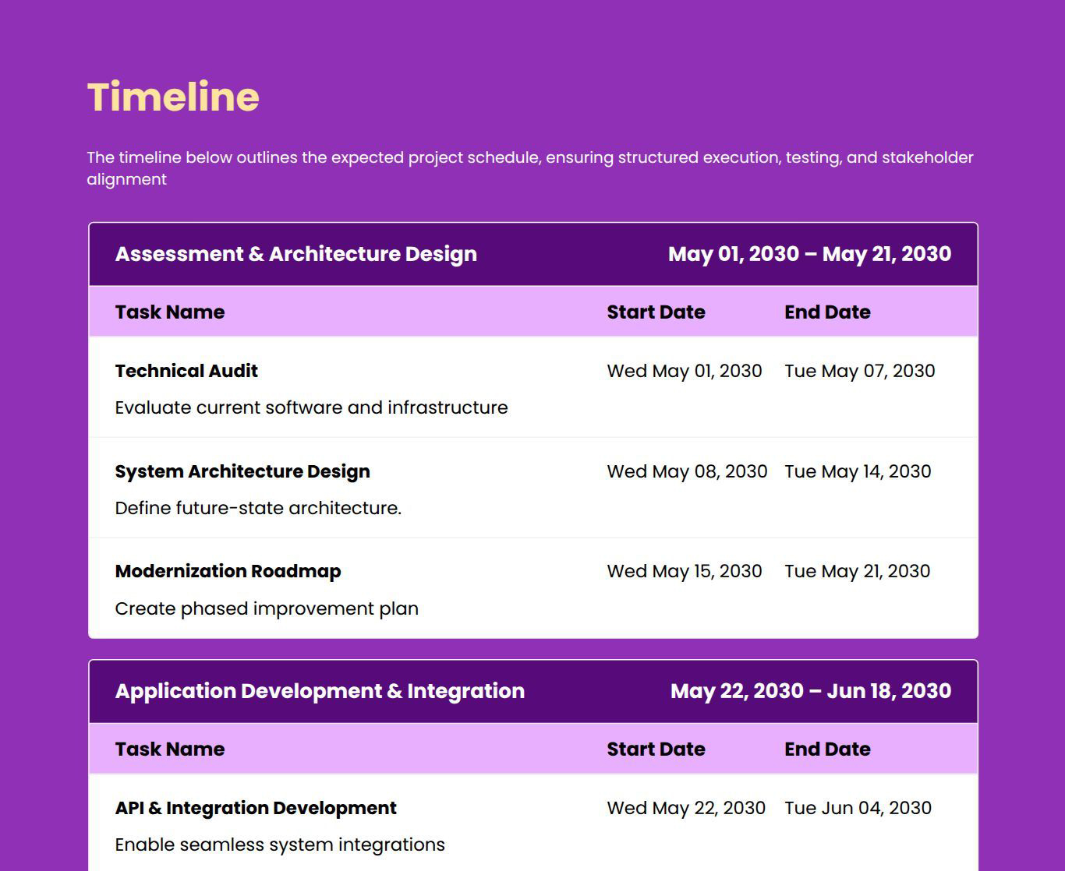Click the Tue May 07, 2030 end date

pyautogui.click(x=859, y=371)
